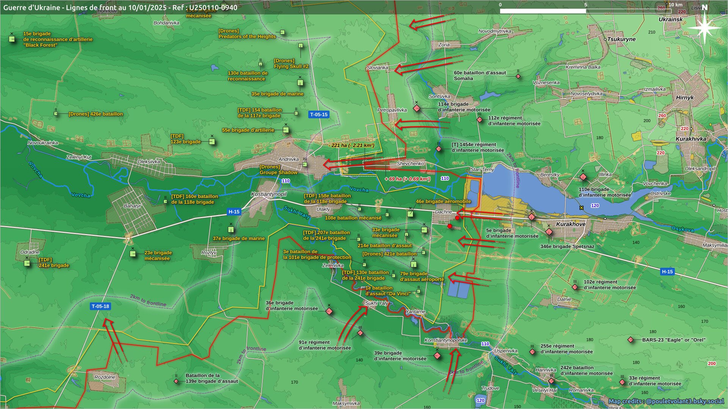Click the Konstiantynopolske village label
Viewport: 728px width, 409px height.
[x=446, y=340]
